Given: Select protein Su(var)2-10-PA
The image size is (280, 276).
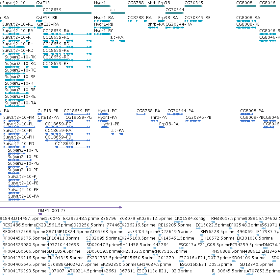Looking at the screenshot, I should (17, 200).
